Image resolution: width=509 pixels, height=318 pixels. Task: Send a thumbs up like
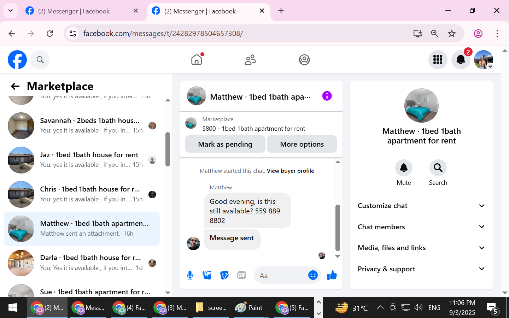(332, 275)
